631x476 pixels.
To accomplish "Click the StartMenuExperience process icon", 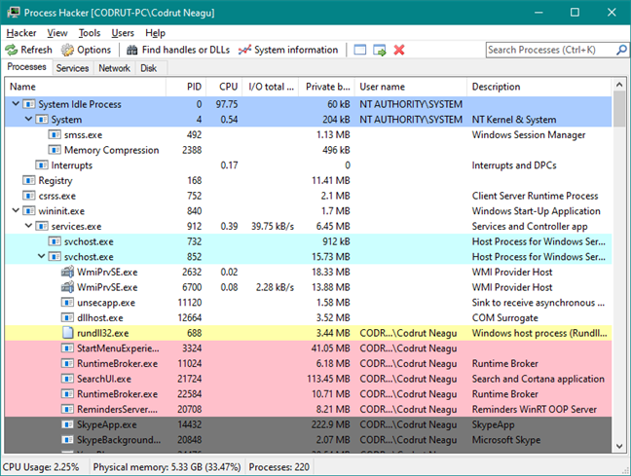I will [x=67, y=348].
